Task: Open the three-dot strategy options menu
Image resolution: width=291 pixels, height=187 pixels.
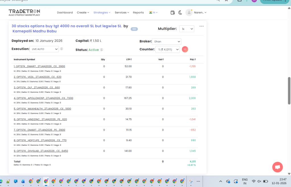Action: (x=201, y=26)
